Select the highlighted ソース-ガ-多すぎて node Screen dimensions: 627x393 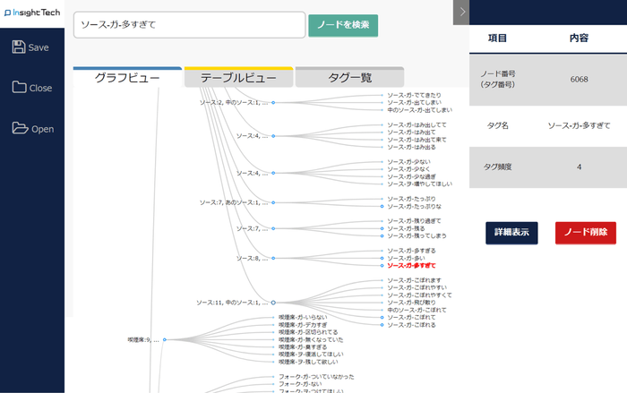[x=411, y=266]
